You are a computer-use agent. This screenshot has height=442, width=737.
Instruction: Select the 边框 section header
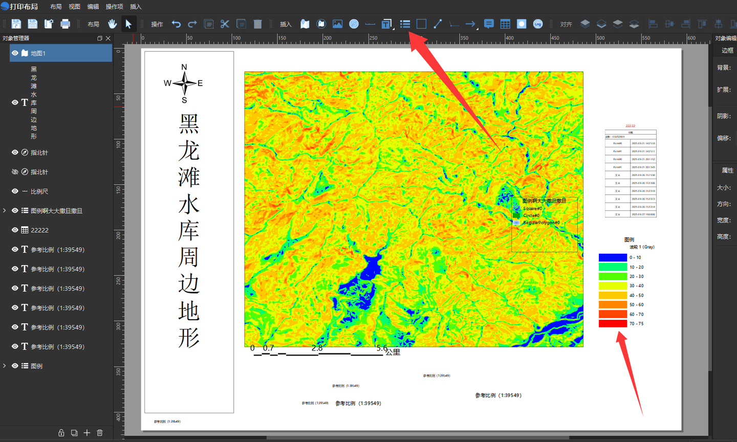tap(727, 50)
